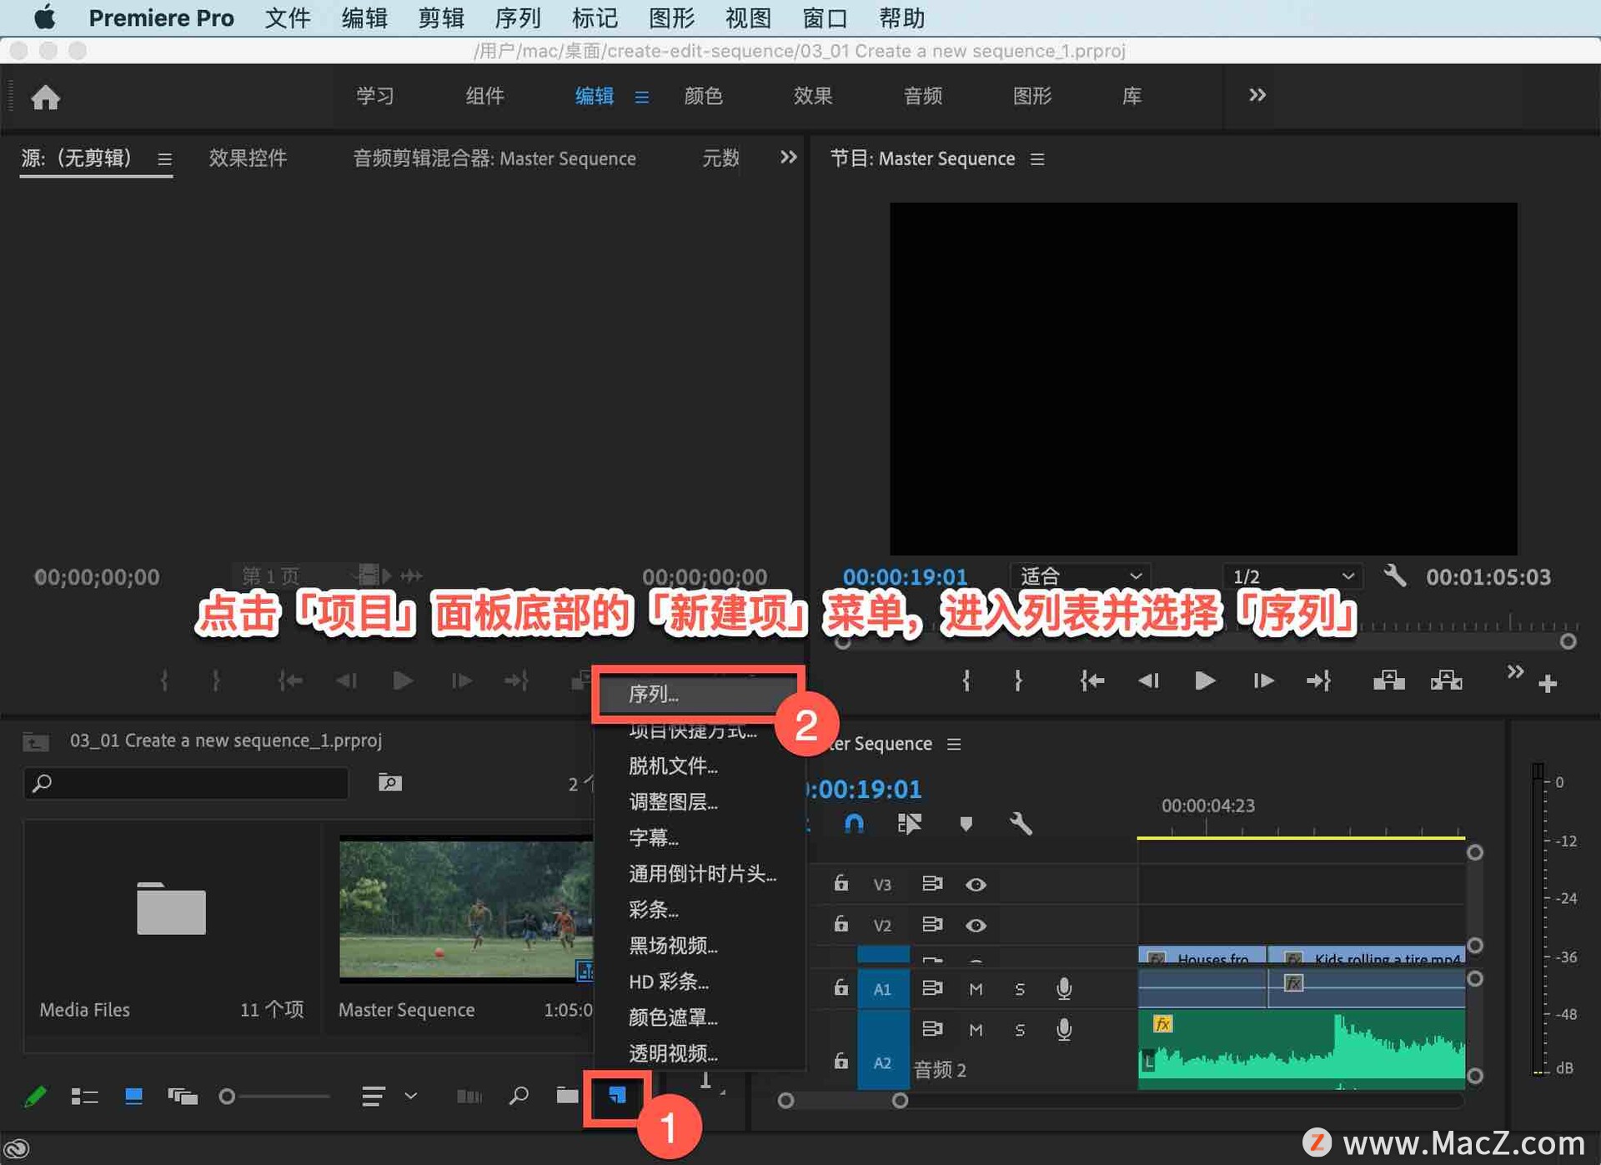Open the zoom level 适合 dropdown
Viewport: 1601px width, 1165px height.
1080,575
